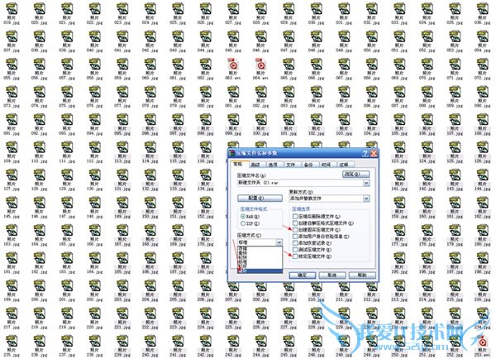The width and height of the screenshot is (496, 359).
Task: Open the 选项 tab
Action: coord(273,165)
